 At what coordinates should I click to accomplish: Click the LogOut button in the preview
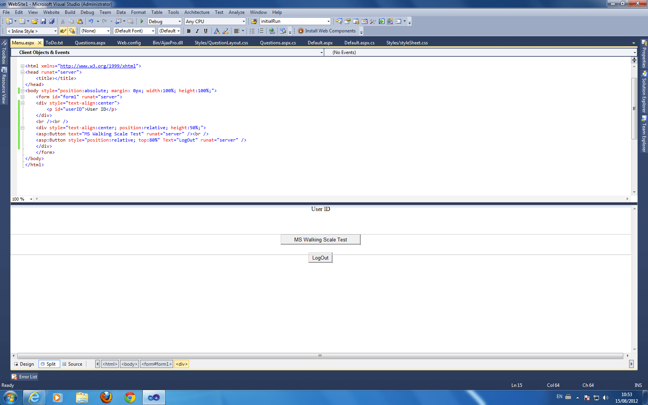pyautogui.click(x=320, y=258)
